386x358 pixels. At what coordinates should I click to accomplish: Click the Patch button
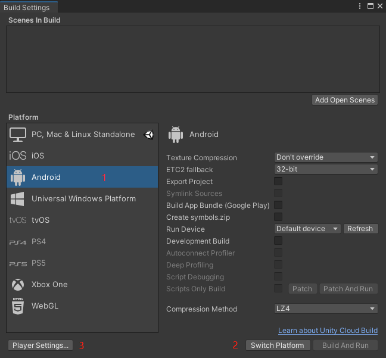302,288
